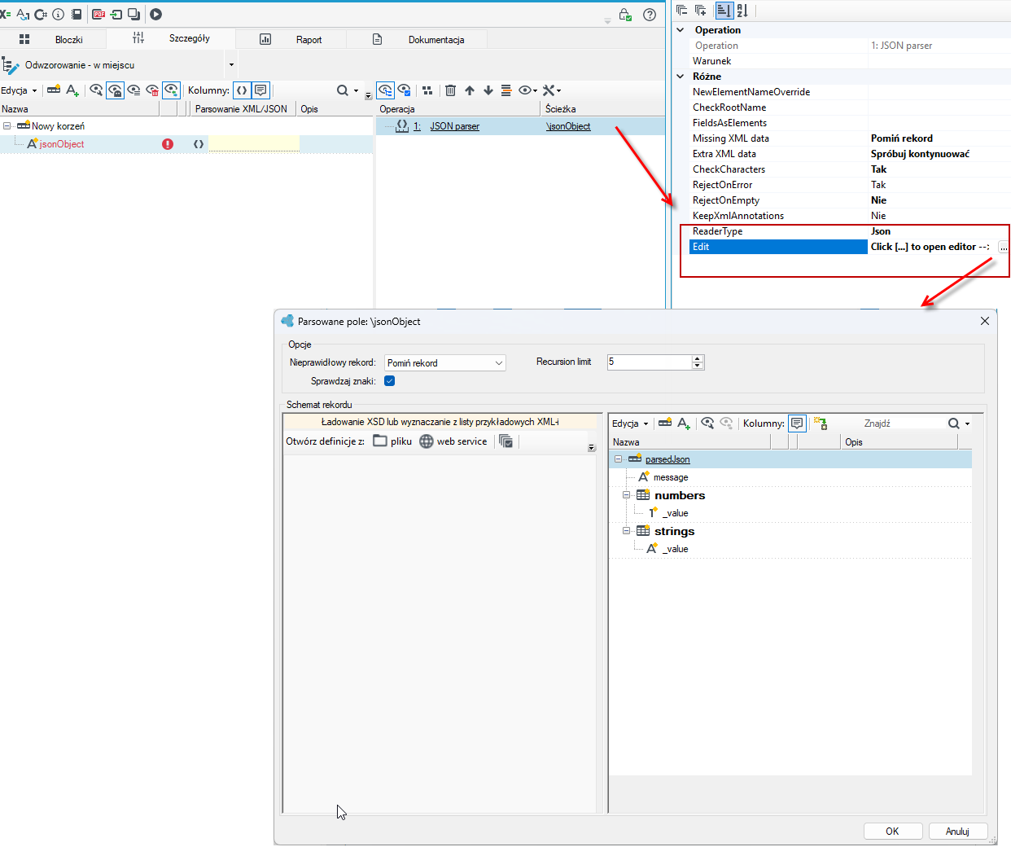
Task: Toggle the 'Sprawdzaj znaki' checkbox
Action: point(390,380)
